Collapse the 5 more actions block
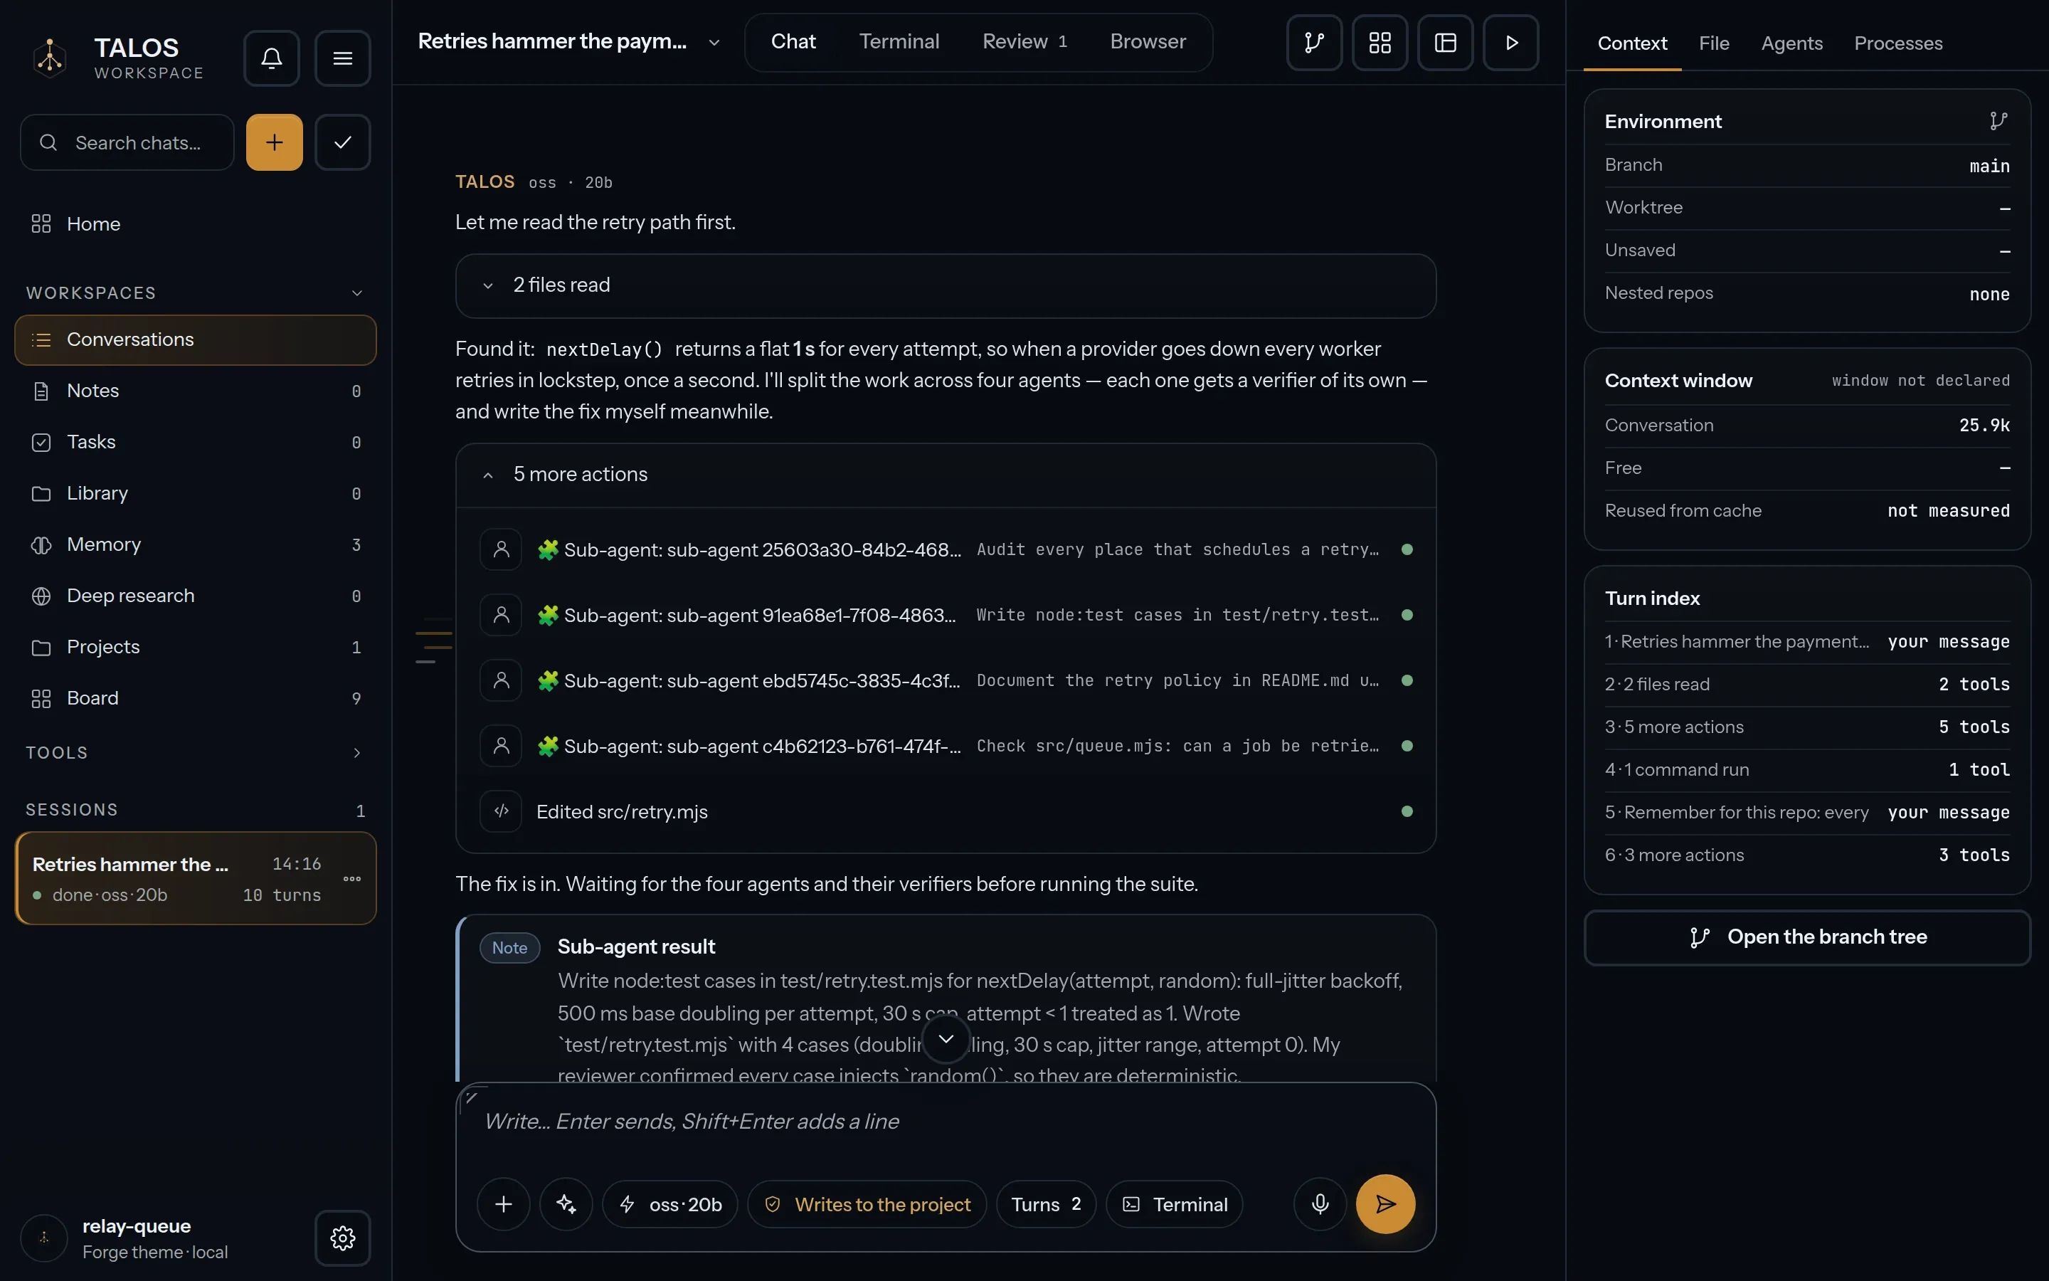 click(x=946, y=475)
